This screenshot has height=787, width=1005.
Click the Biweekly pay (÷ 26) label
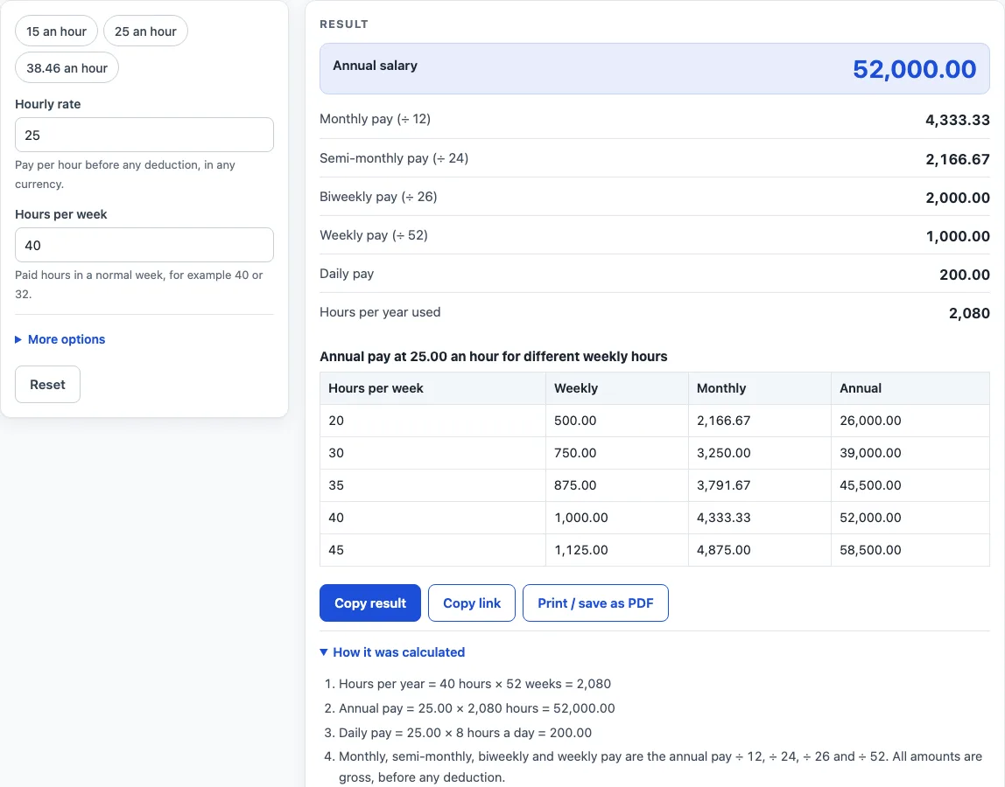click(378, 197)
